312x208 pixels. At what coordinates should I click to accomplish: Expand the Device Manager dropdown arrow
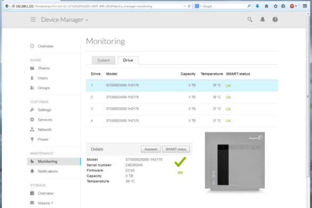pyautogui.click(x=87, y=20)
